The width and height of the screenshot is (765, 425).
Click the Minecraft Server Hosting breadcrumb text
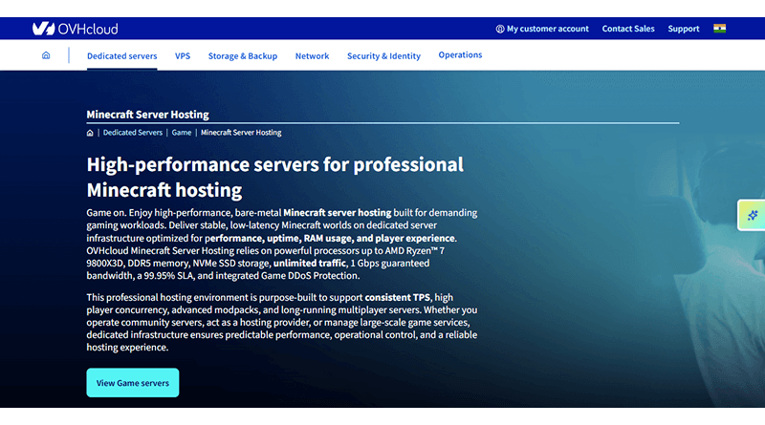(241, 133)
